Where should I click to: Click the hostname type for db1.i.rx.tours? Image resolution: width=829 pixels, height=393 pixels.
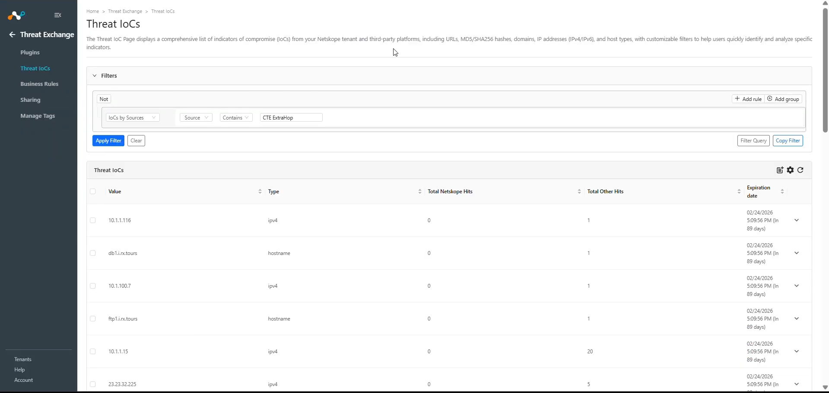point(279,253)
